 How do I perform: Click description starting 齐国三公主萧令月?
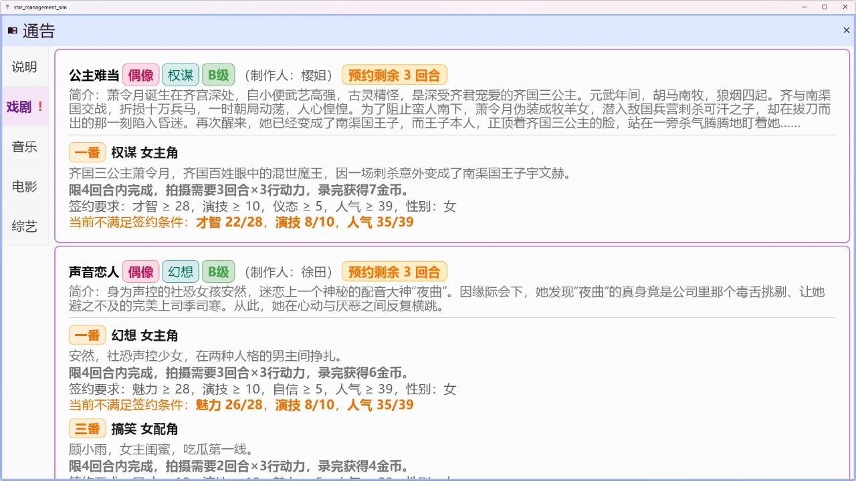(x=320, y=174)
